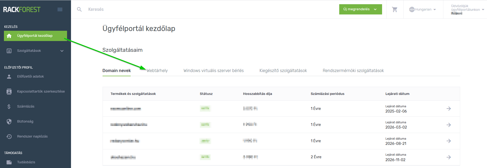Image resolution: width=487 pixels, height=168 pixels.
Task: Click the home icon for Ügyfélportál kezdőlap
Action: [x=9, y=36]
